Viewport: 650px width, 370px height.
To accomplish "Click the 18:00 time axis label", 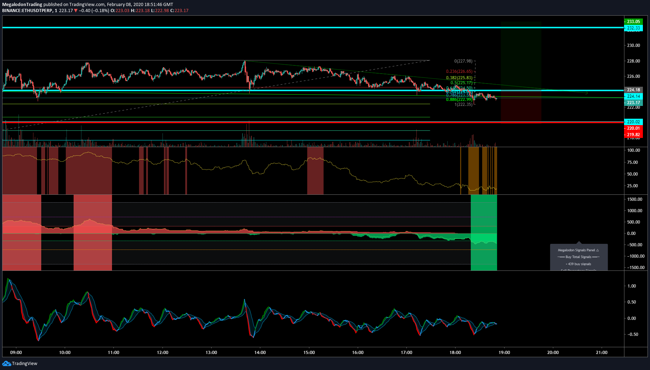I will (x=455, y=353).
